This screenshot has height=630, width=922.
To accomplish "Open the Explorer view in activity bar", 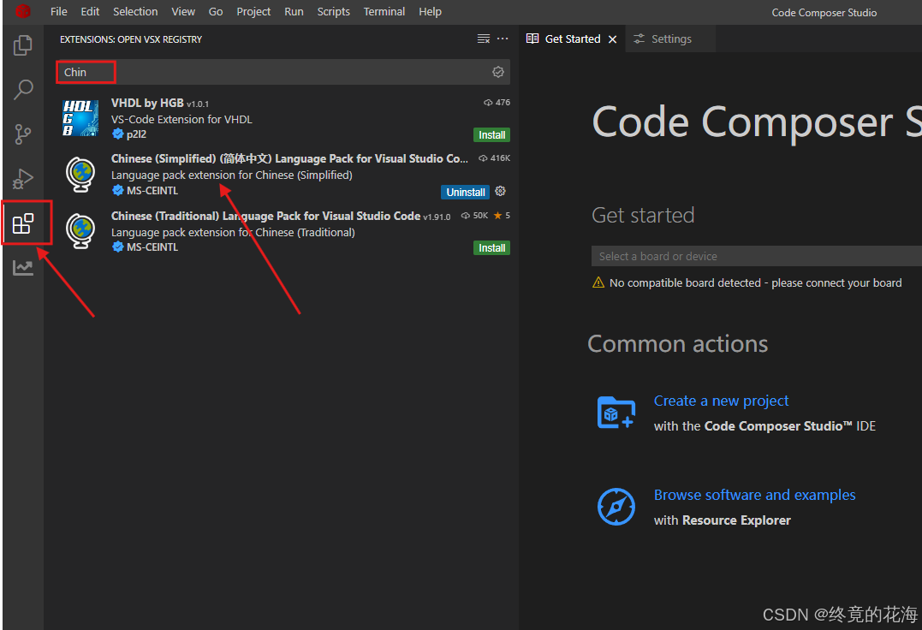I will pyautogui.click(x=23, y=45).
